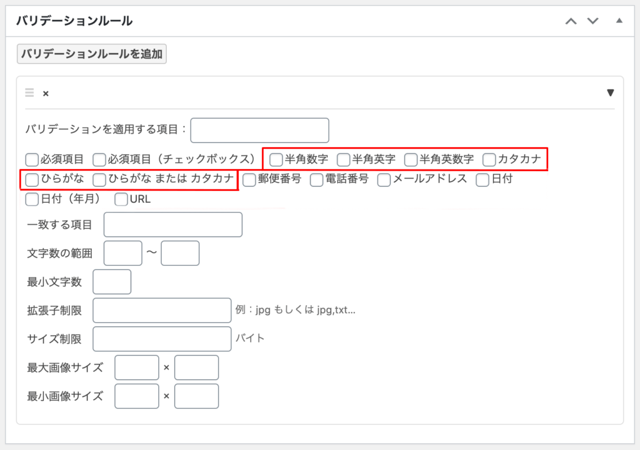The width and height of the screenshot is (640, 450).
Task: Click the 最大画像サイズ height field
Action: coord(196,367)
